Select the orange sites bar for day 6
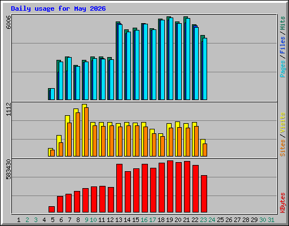Screen dimensions: 289x226 tap(61, 149)
